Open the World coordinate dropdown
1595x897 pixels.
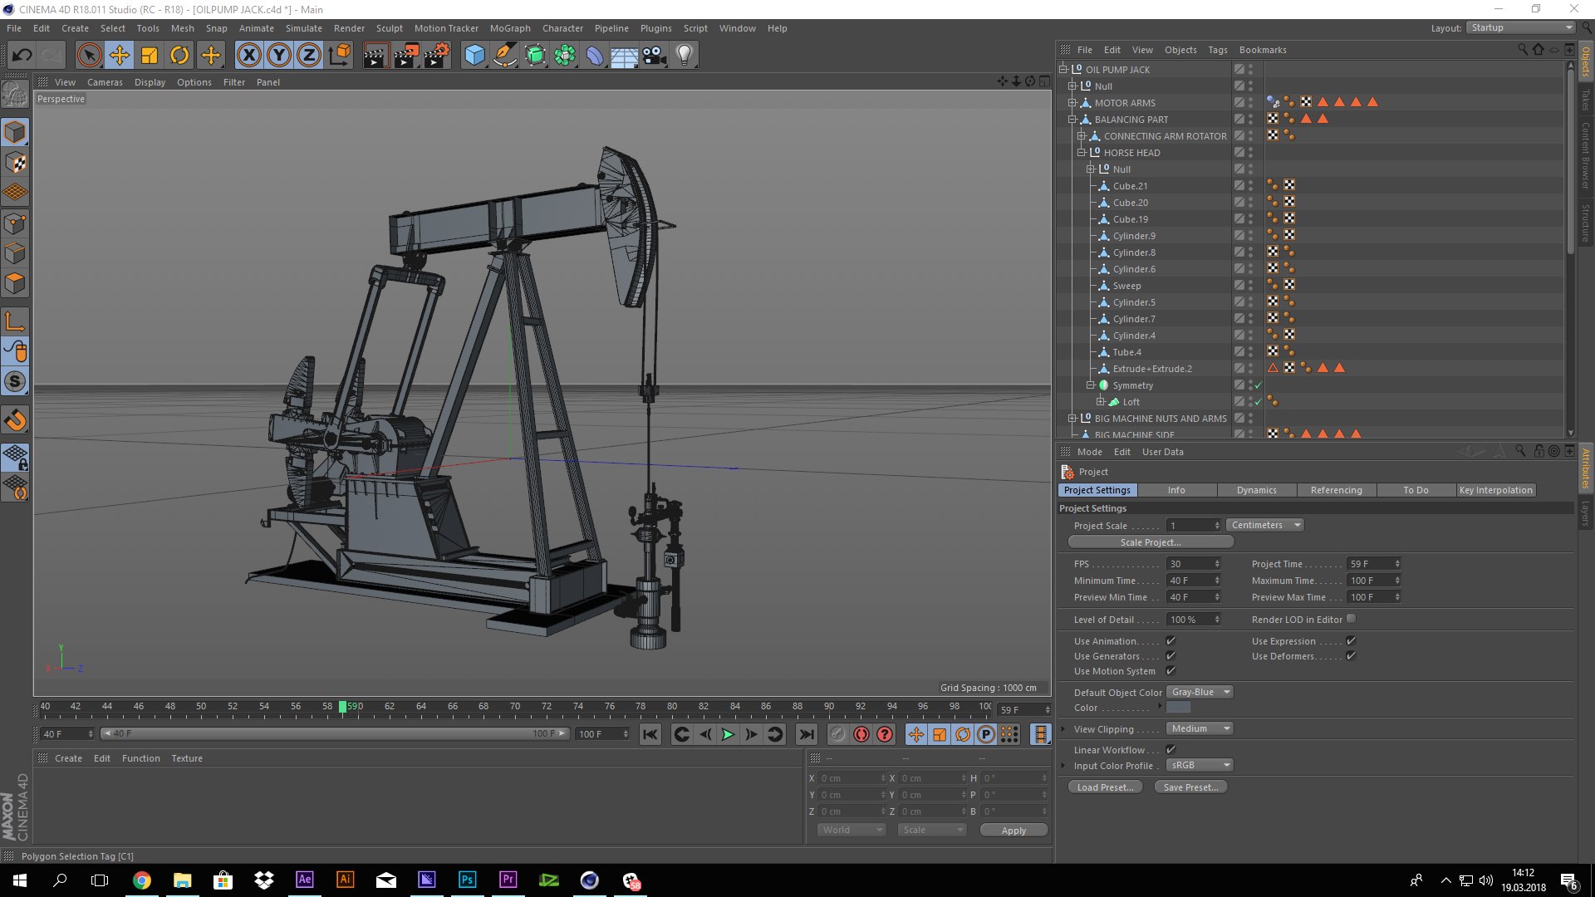click(x=851, y=830)
